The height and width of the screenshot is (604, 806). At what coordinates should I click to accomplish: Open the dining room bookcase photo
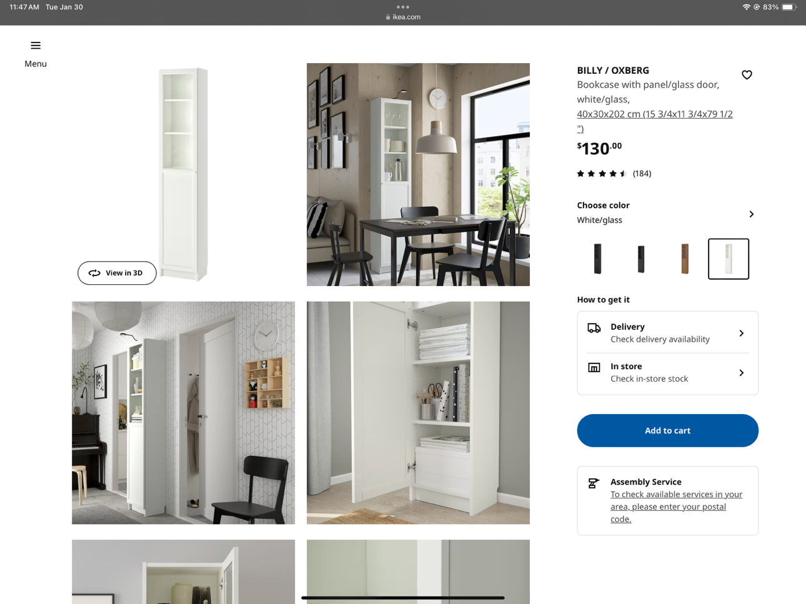[x=418, y=174]
